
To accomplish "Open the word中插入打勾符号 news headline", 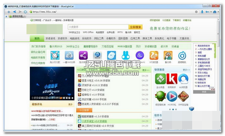I will click(x=47, y=111).
